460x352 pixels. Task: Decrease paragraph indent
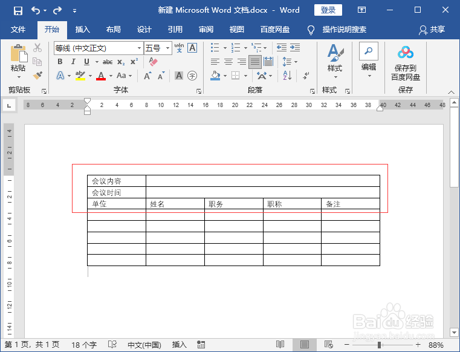(x=282, y=48)
